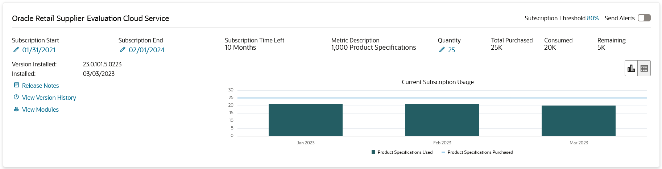Edit the Subscription Start date pencil icon
The image size is (662, 169).
click(x=16, y=50)
